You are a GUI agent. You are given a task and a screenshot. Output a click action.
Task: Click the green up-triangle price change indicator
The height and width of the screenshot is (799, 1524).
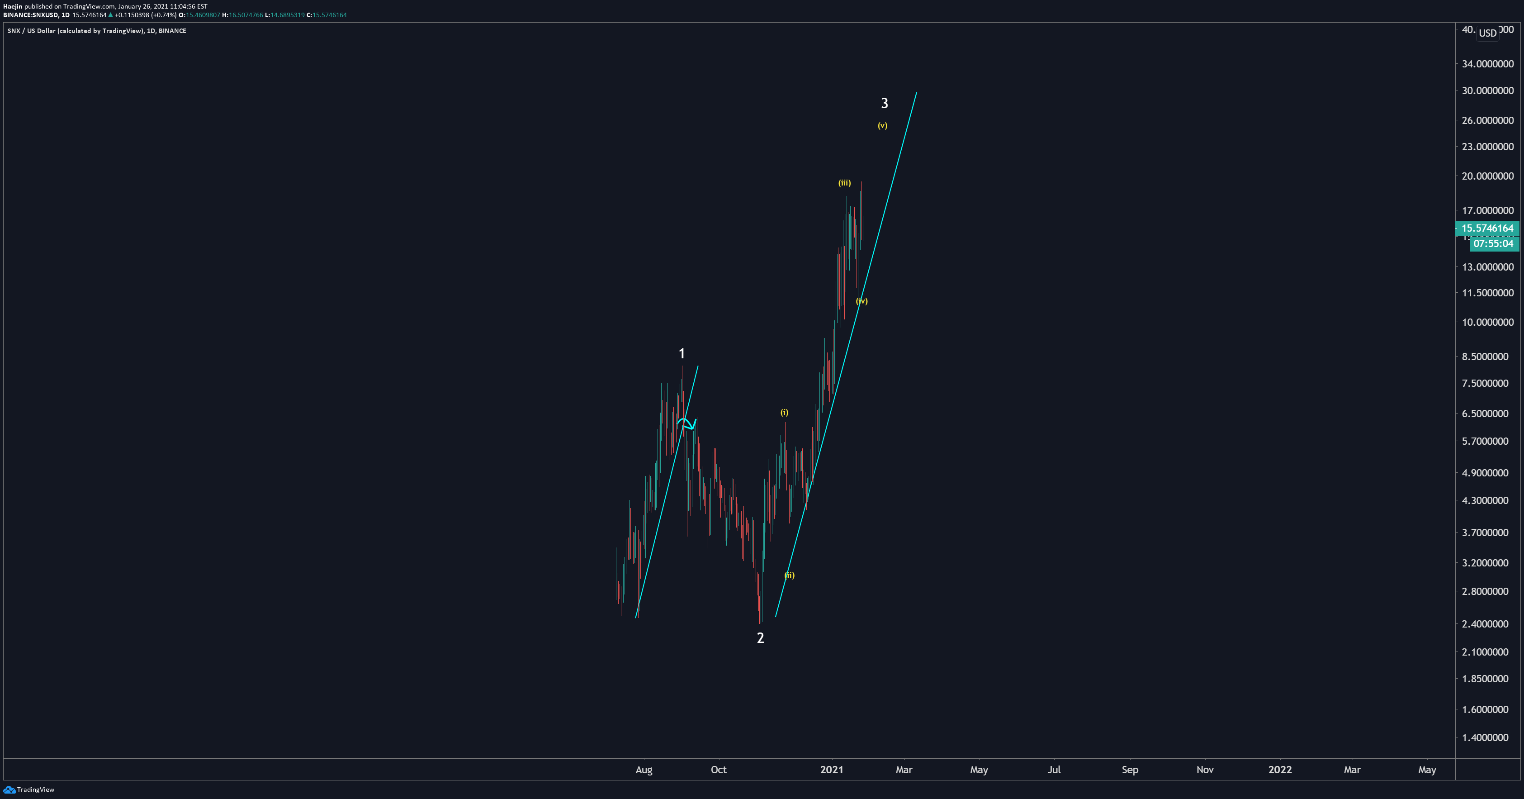click(x=111, y=15)
